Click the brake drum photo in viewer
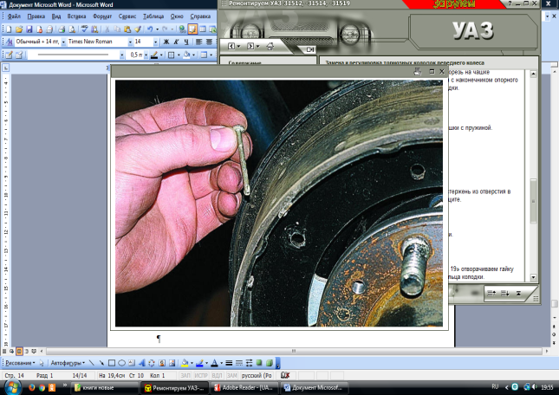The width and height of the screenshot is (559, 395). pyautogui.click(x=279, y=203)
